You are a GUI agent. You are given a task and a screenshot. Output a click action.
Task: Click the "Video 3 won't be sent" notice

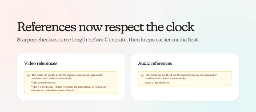tap(69, 89)
